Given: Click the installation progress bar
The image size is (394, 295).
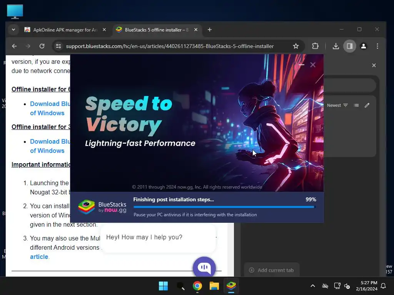Looking at the screenshot, I should click(224, 207).
